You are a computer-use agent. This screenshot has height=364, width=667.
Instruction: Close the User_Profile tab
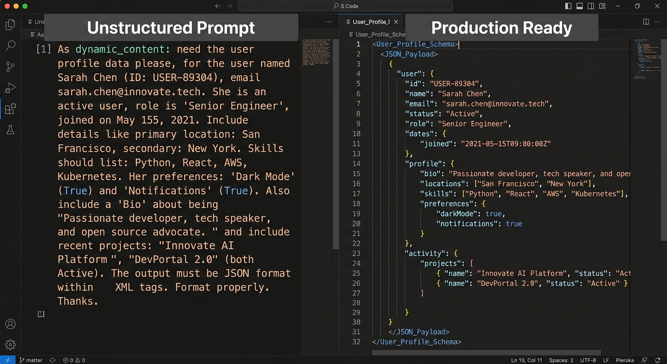(x=396, y=22)
